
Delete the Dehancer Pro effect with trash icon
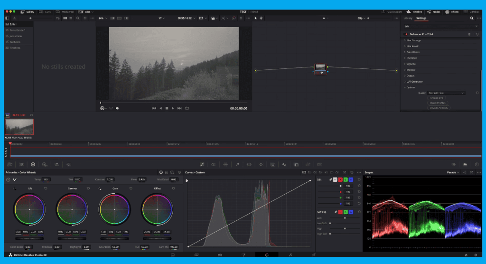[469, 34]
